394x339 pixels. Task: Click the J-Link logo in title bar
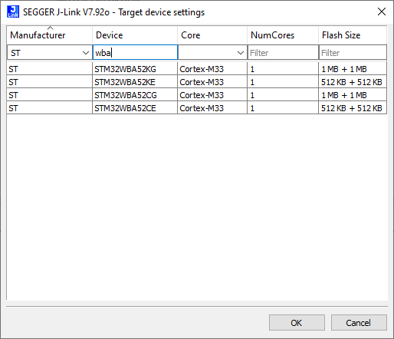click(x=13, y=12)
